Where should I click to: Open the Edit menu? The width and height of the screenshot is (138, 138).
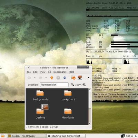[35, 72]
